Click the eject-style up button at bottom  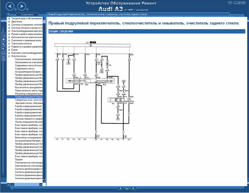click(127, 188)
